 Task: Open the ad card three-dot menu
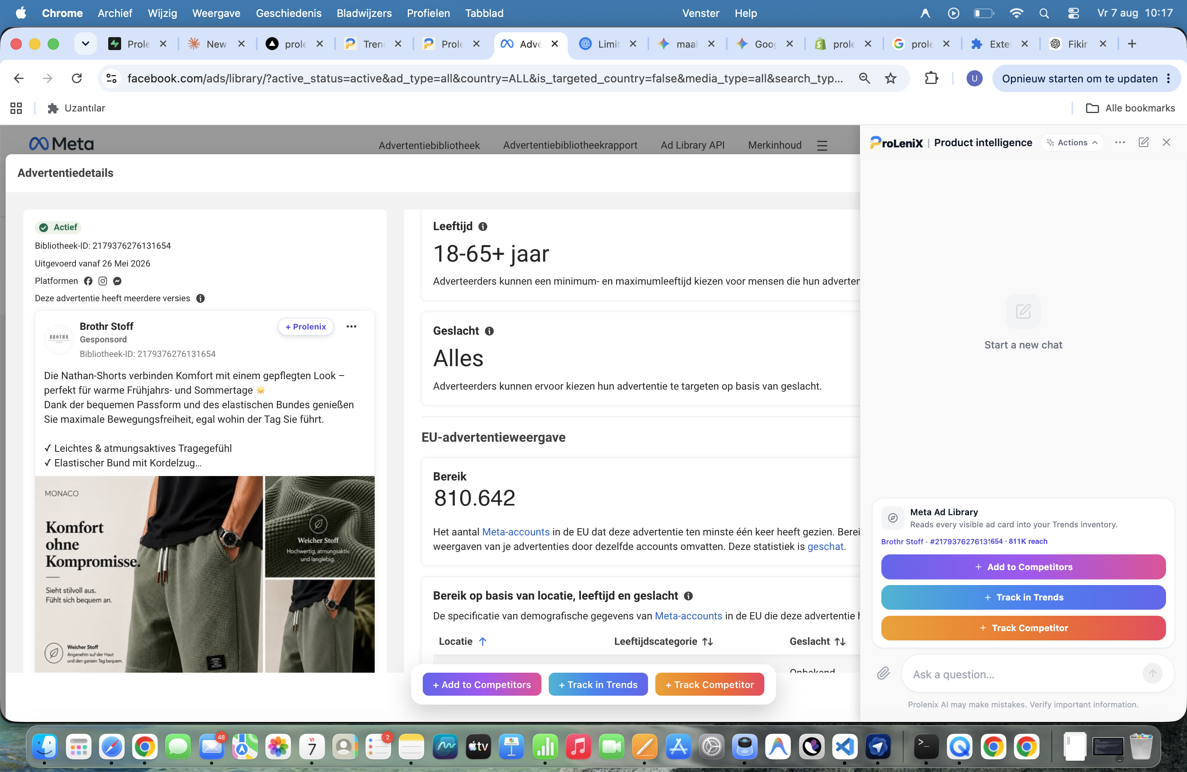[x=351, y=327]
